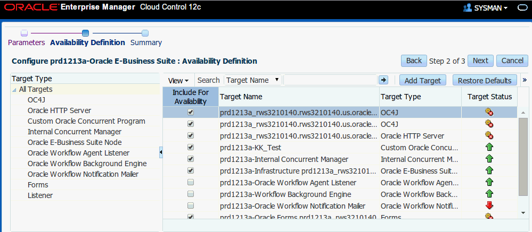Click up status arrow for Infrastructure row
Viewport: 532px width, 232px height.
click(x=489, y=170)
